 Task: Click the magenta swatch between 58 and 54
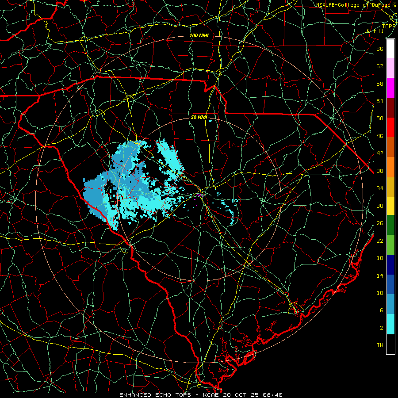tap(390, 88)
